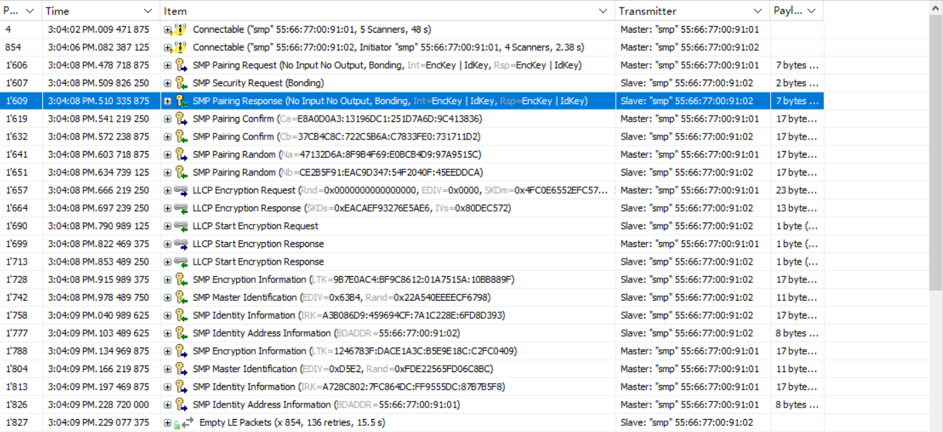Expand the SMP Pairing Request packet details
The image size is (943, 432).
coord(167,65)
